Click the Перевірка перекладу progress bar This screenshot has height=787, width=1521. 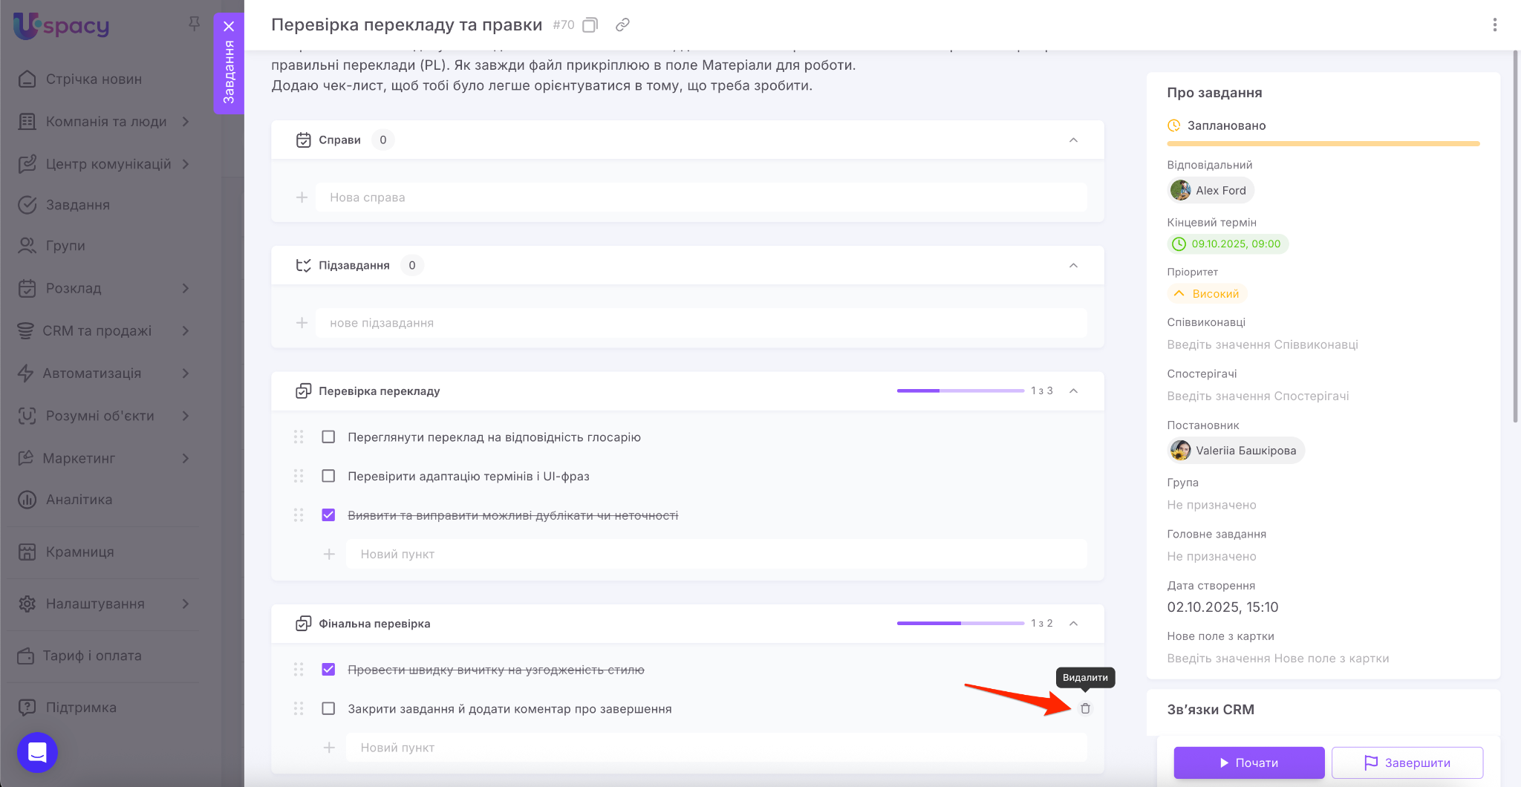(960, 391)
